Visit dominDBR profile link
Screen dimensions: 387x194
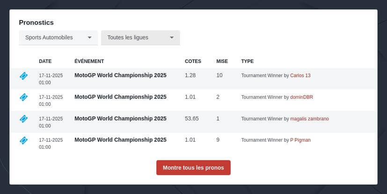(301, 97)
